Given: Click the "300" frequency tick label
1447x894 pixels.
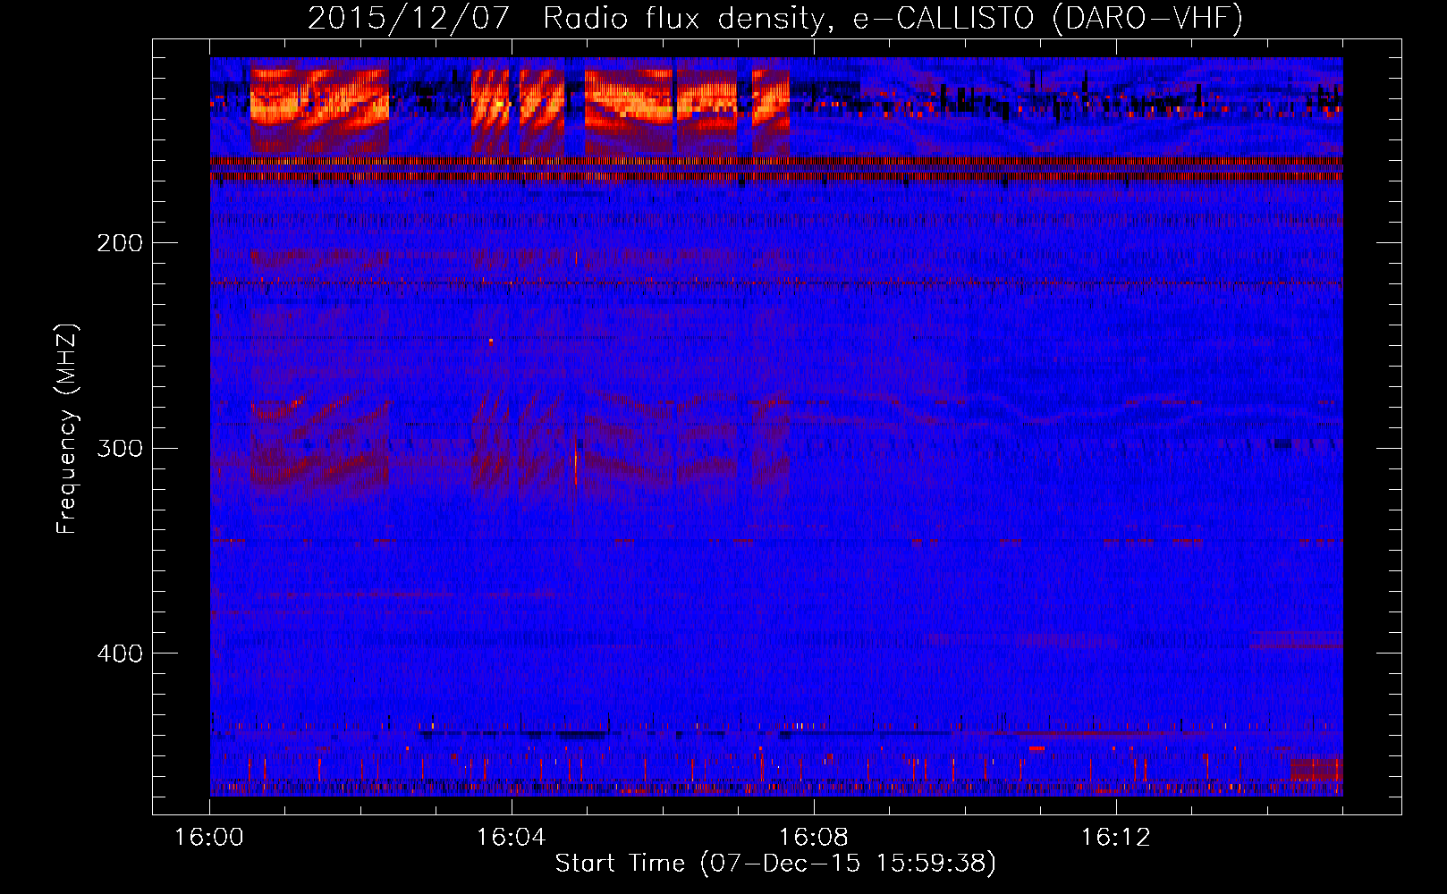Looking at the screenshot, I should click(x=120, y=448).
